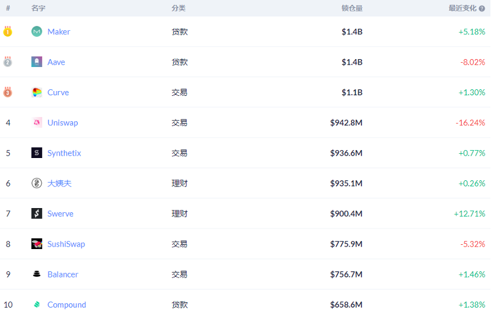Open the Compound project link
Screen dimensions: 501x316
(x=67, y=305)
